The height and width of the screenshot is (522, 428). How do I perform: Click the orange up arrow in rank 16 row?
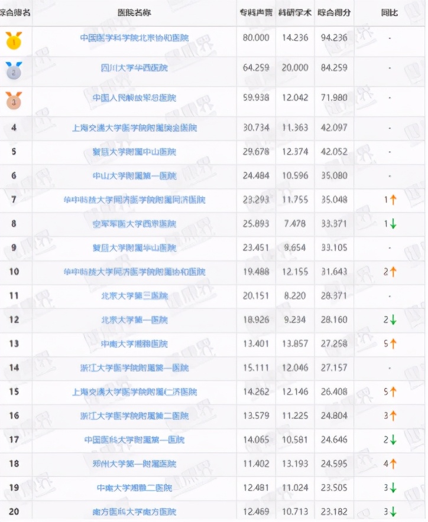(x=393, y=416)
